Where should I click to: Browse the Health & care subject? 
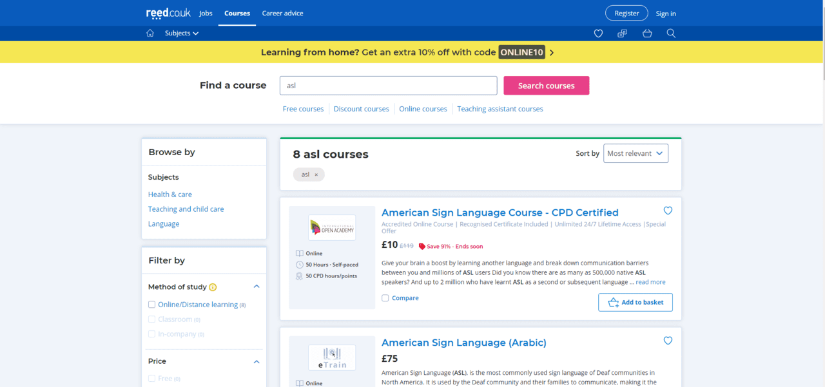click(170, 194)
